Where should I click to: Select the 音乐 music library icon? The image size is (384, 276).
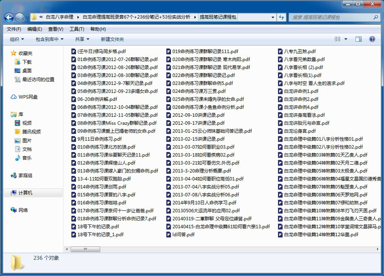tap(18, 158)
